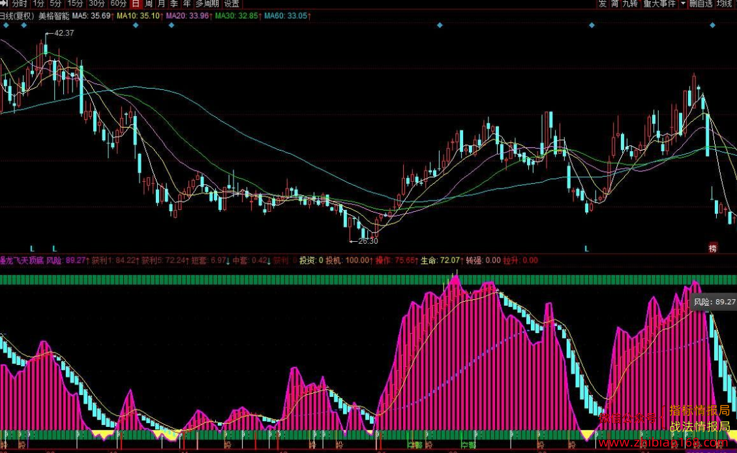
Task: Click the 日线(复权) 美格智能 chart title
Action: [35, 16]
